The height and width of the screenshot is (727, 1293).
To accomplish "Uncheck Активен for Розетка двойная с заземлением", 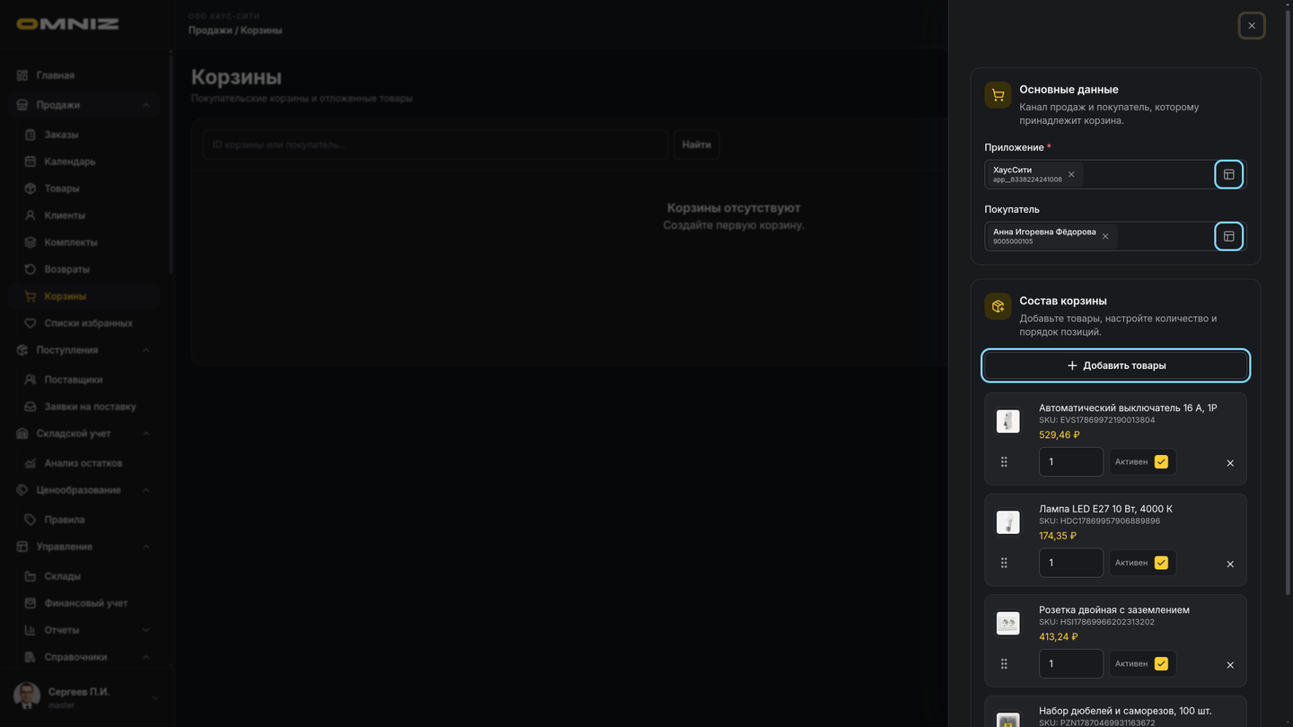I will pyautogui.click(x=1161, y=663).
